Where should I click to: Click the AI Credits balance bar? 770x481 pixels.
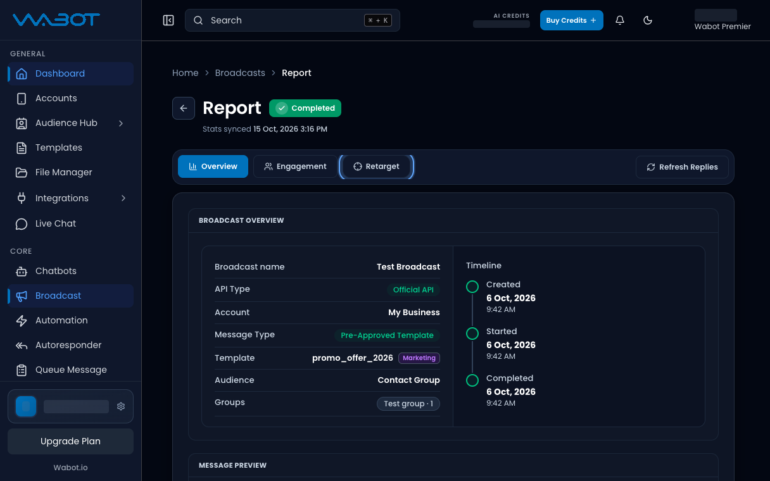click(x=502, y=24)
